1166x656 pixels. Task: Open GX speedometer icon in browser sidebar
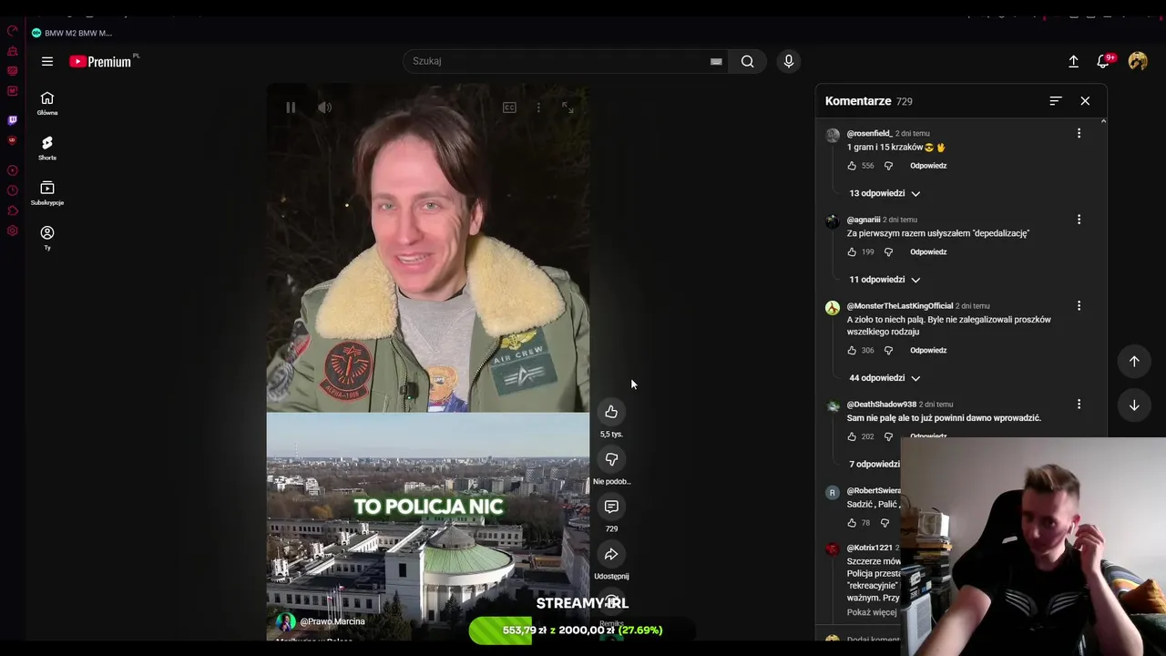coord(12,31)
